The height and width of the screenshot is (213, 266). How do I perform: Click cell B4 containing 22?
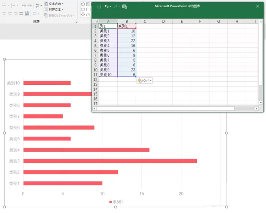click(x=127, y=41)
